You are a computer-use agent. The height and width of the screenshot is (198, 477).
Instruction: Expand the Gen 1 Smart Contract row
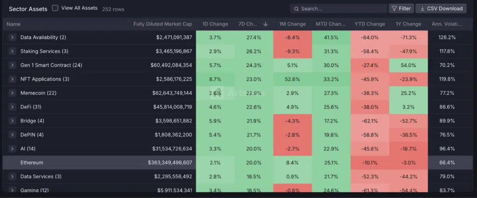pos(12,65)
